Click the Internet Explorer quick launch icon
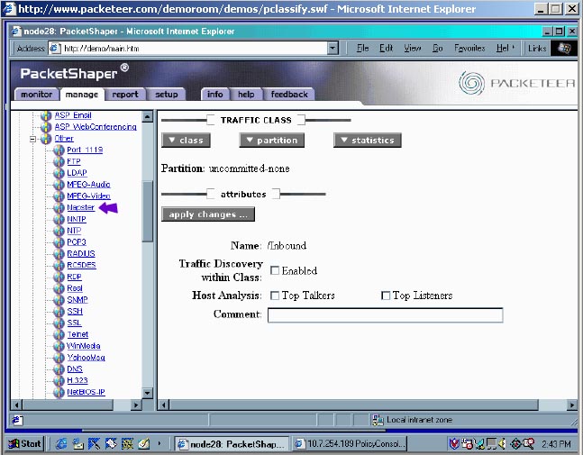The image size is (583, 455). (61, 443)
